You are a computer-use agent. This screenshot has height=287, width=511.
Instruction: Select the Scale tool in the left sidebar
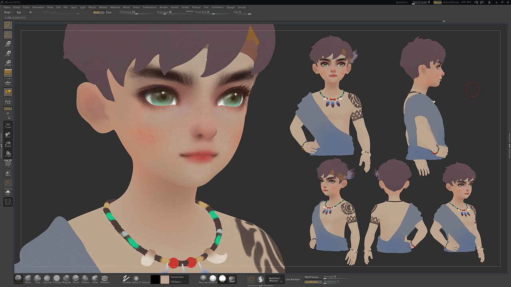pos(8,54)
